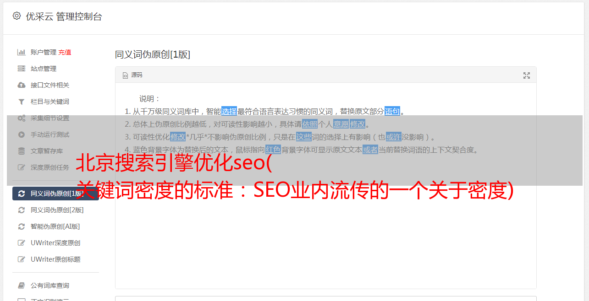Click the 站点管理 server icon
Viewport: 589px width, 301px height.
[x=21, y=69]
